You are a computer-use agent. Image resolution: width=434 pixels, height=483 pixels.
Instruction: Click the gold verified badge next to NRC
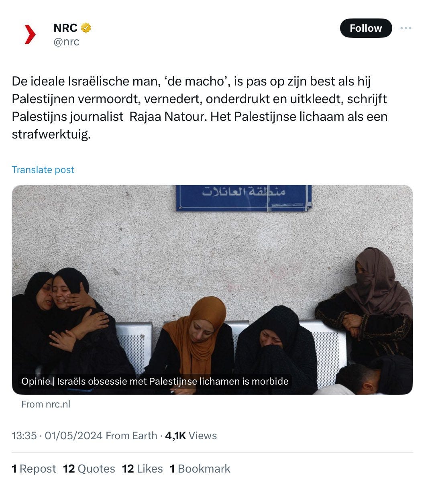click(86, 28)
